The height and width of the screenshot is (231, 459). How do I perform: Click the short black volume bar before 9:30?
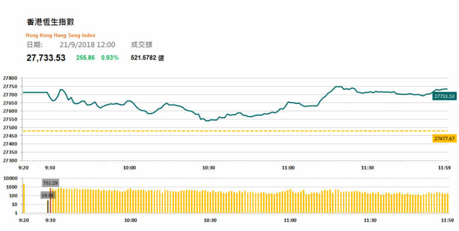tap(48, 207)
